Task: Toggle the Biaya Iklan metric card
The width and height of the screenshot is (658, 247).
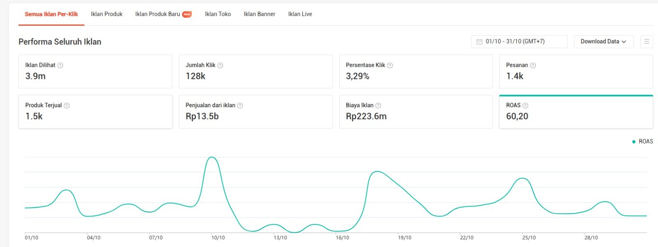Action: tap(415, 112)
